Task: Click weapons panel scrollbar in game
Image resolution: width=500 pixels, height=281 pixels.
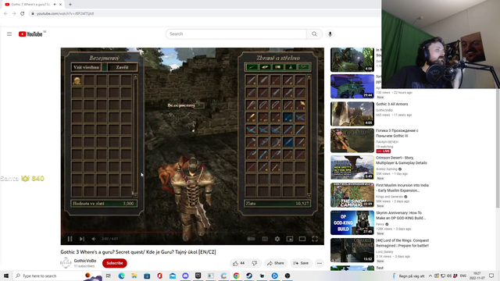Action: point(309,136)
